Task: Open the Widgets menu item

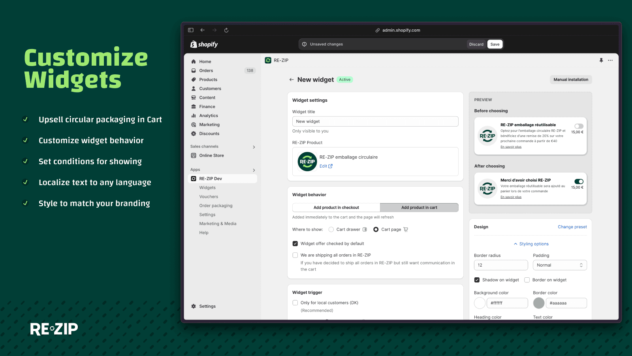Action: (x=207, y=187)
